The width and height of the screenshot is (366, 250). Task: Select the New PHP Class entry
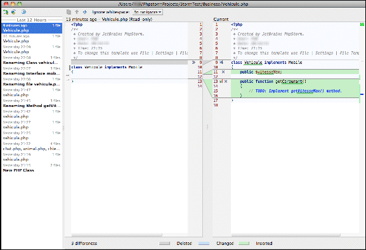(32, 168)
